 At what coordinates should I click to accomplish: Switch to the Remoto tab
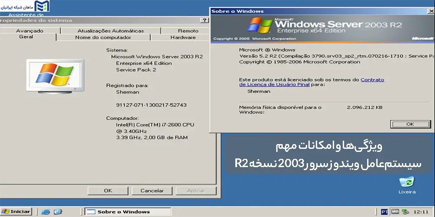[188, 31]
